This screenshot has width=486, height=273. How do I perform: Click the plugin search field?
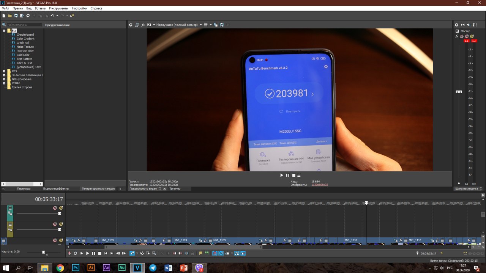24,25
